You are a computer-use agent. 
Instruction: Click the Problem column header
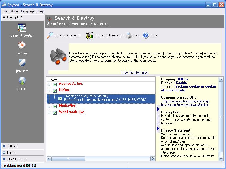pyautogui.click(x=54, y=79)
